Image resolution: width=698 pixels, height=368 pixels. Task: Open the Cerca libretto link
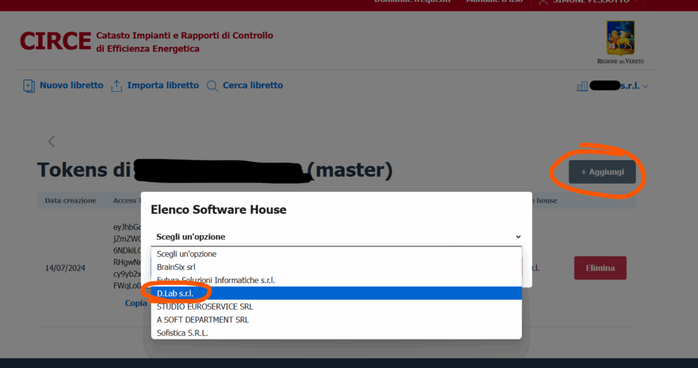253,85
